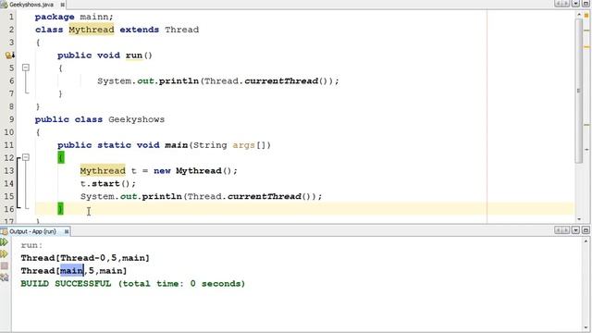Click the stop build icon in Output panel
This screenshot has width=592, height=333.
[4, 265]
